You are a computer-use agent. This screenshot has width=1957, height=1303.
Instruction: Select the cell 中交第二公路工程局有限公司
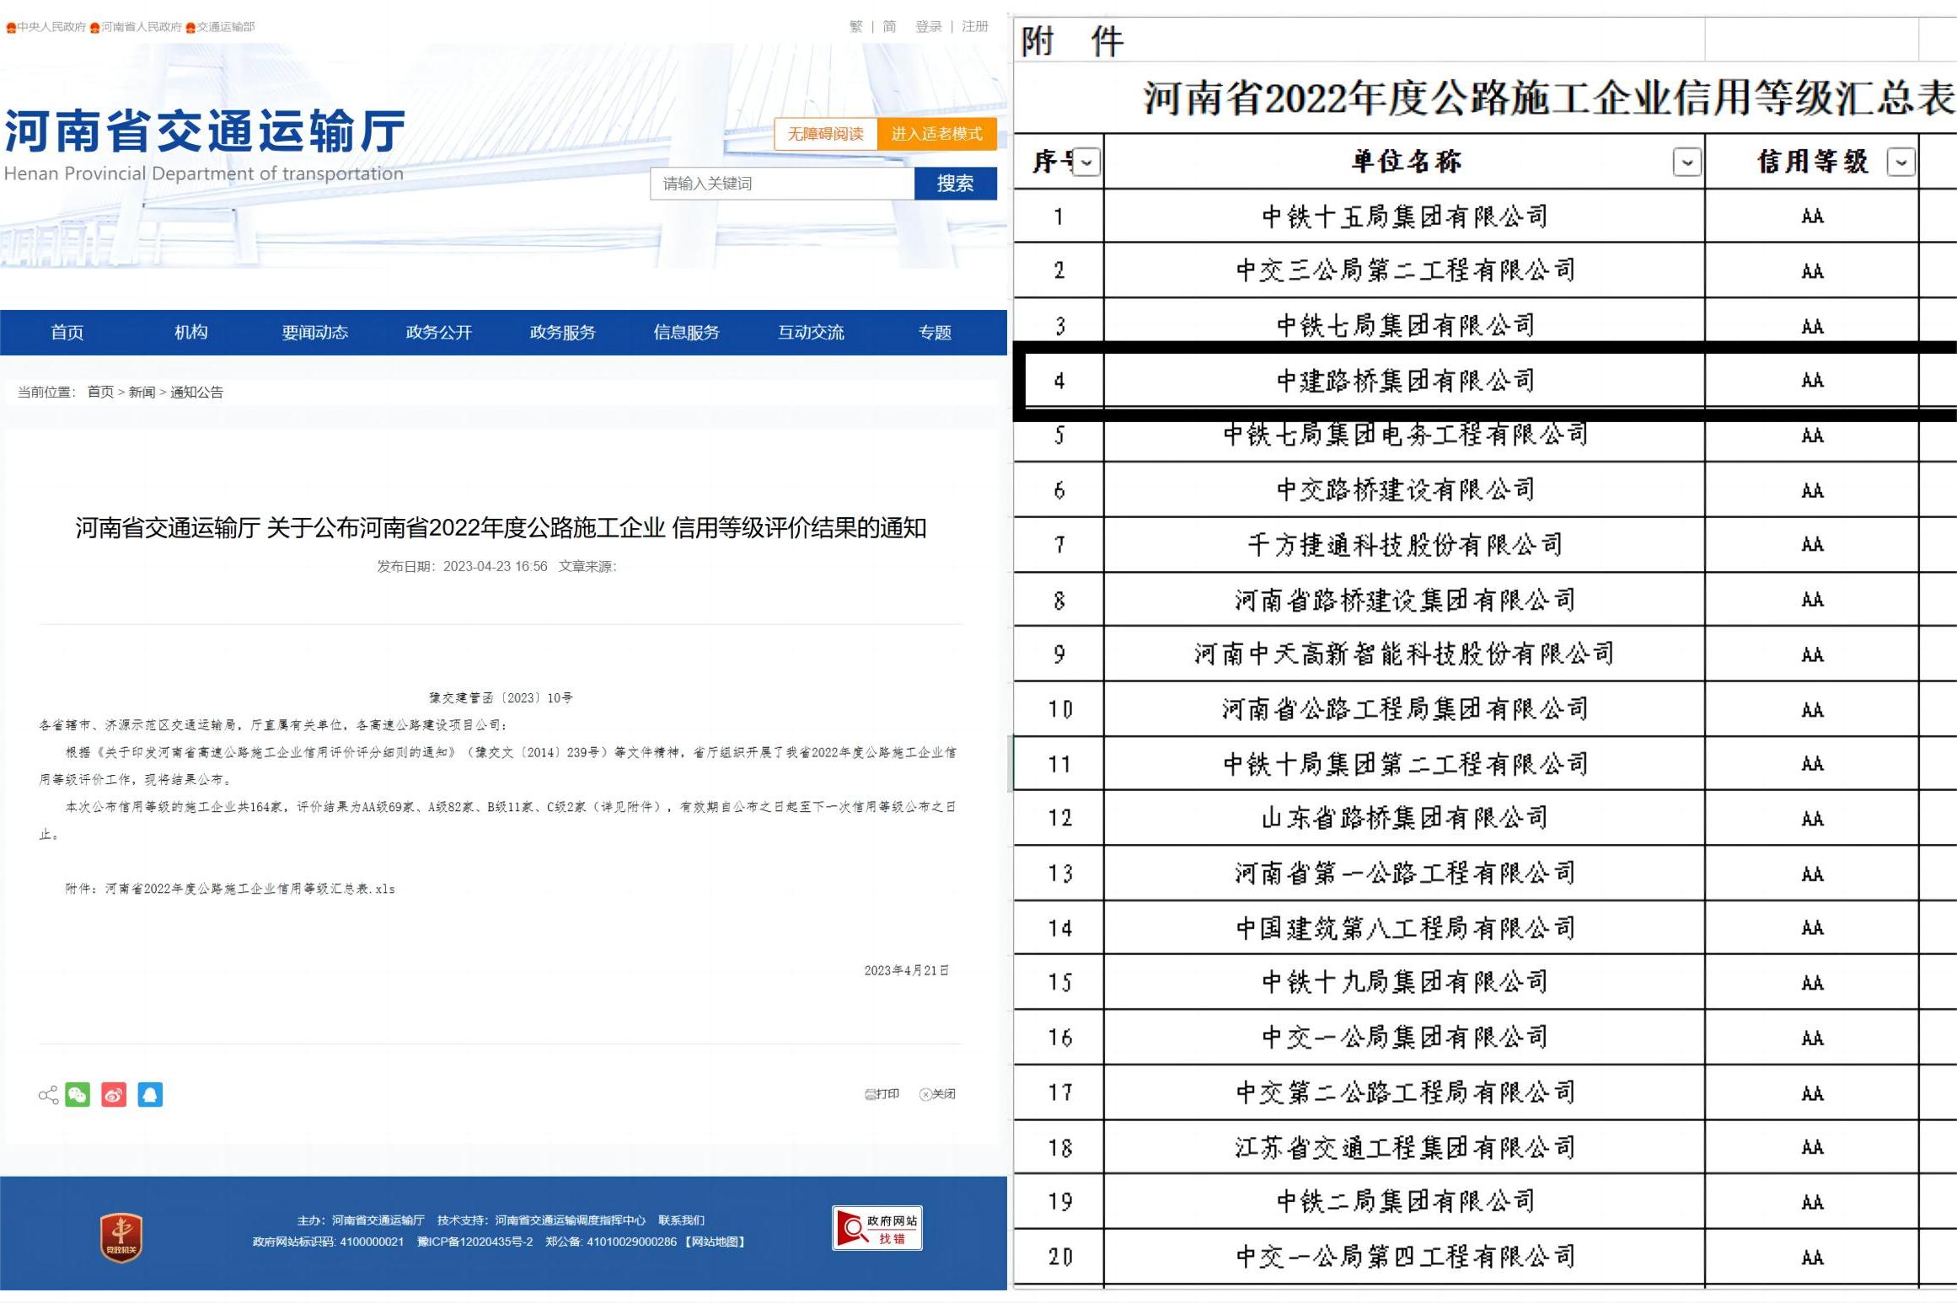[1404, 1092]
